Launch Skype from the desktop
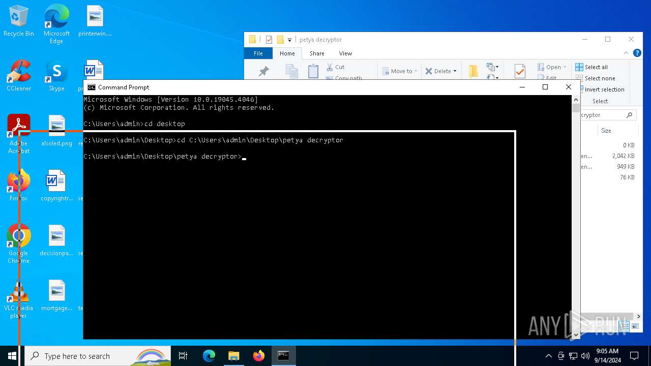This screenshot has height=366, width=651. pos(56,76)
